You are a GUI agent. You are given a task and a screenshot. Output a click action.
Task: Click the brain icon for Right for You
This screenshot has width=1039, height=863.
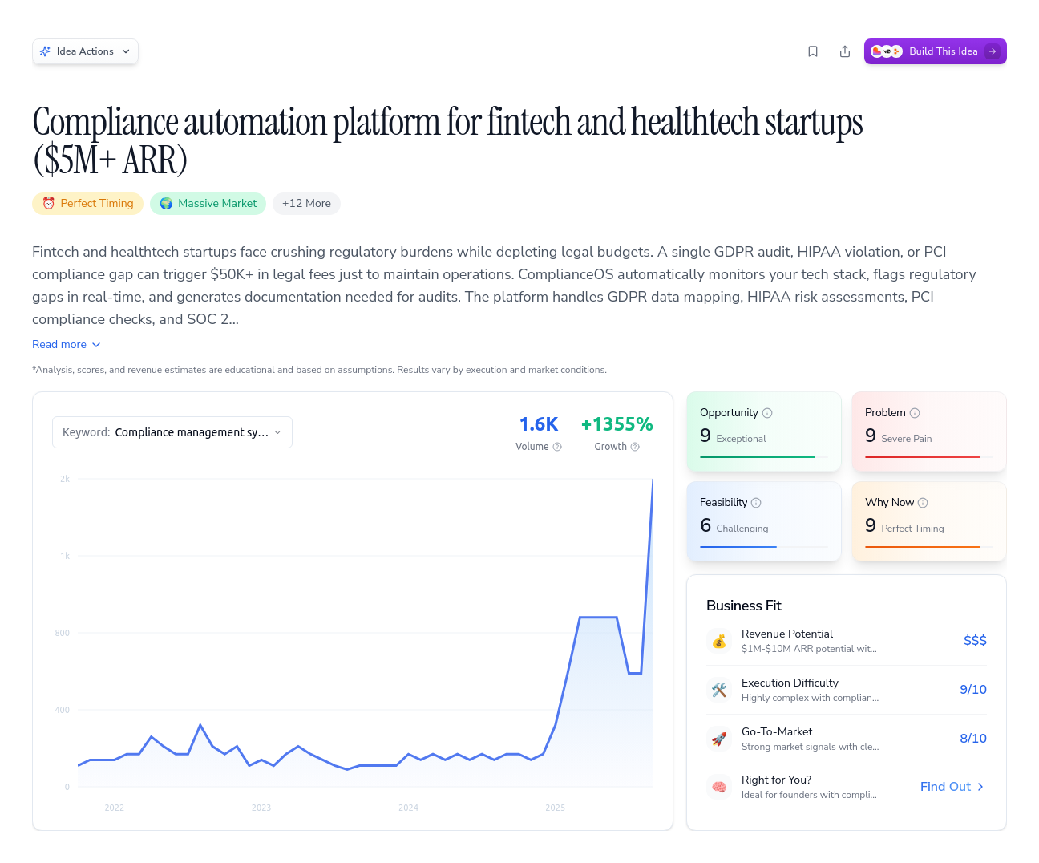(719, 787)
